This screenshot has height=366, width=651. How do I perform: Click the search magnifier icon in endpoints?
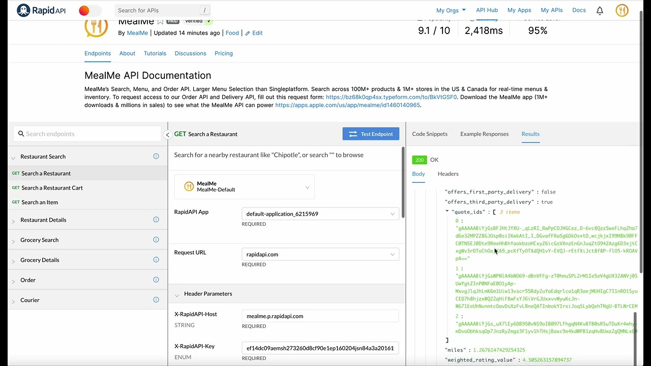pos(21,134)
